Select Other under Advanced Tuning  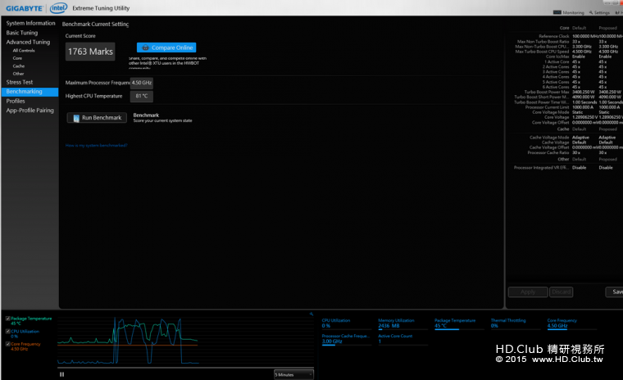coord(18,74)
